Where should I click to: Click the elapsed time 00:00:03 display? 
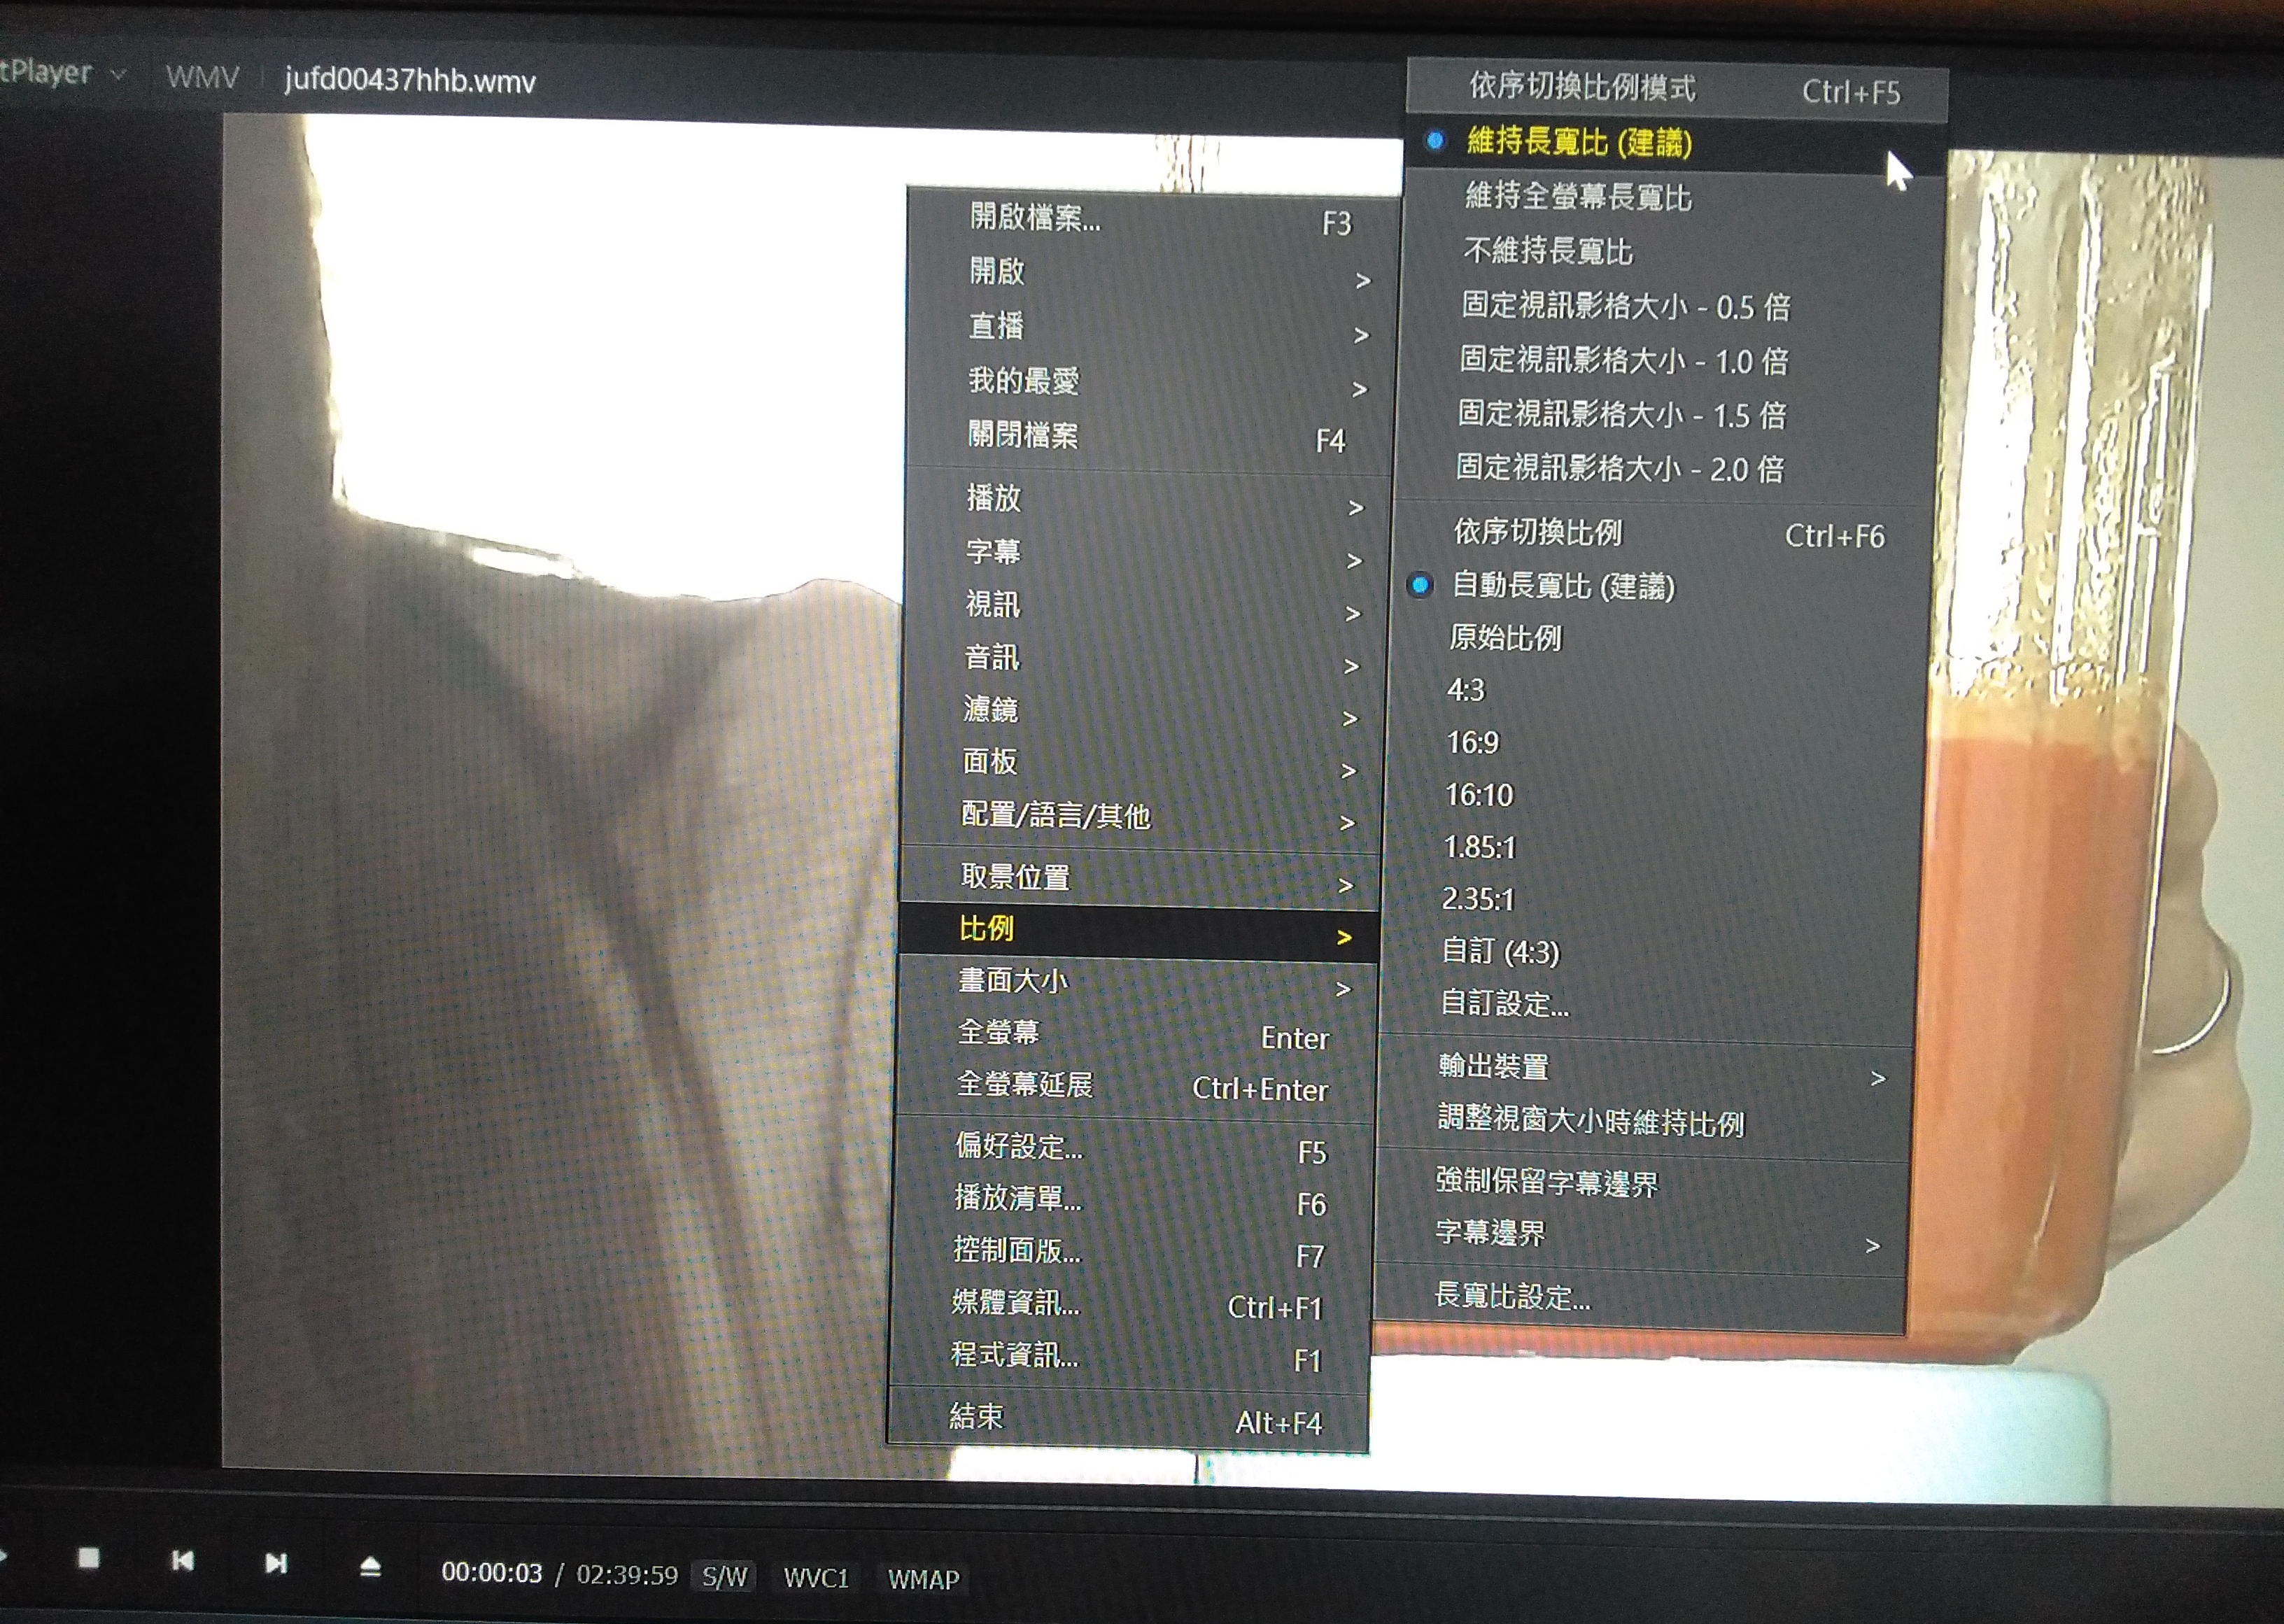click(x=491, y=1573)
